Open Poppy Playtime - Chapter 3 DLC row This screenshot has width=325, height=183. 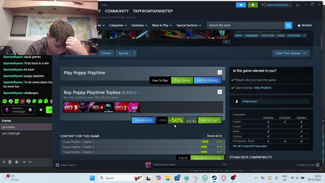[x=143, y=147]
